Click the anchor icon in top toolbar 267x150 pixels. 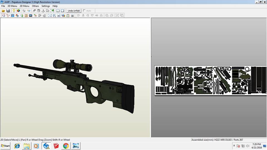[x=43, y=11]
